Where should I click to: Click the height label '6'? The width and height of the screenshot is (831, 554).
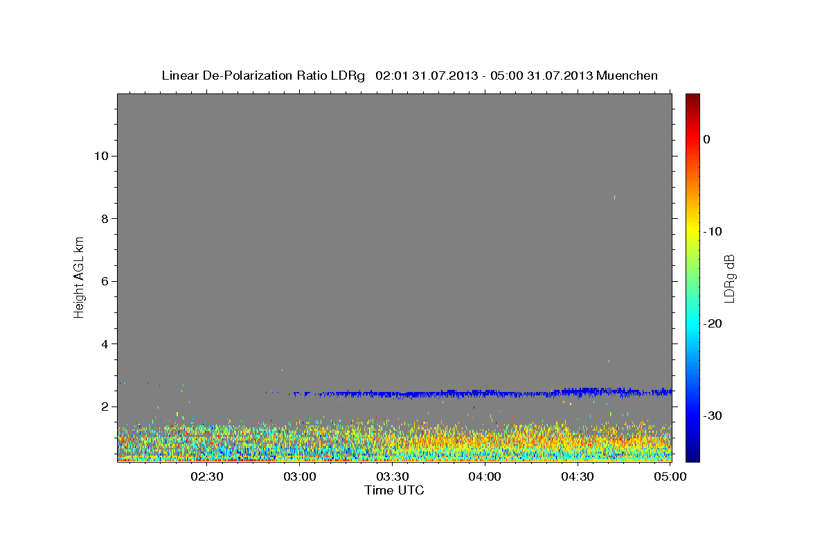105,281
